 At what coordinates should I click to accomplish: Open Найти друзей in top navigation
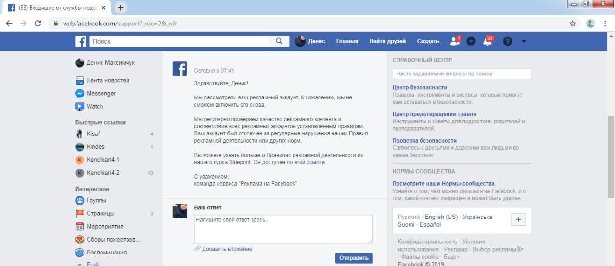point(387,42)
